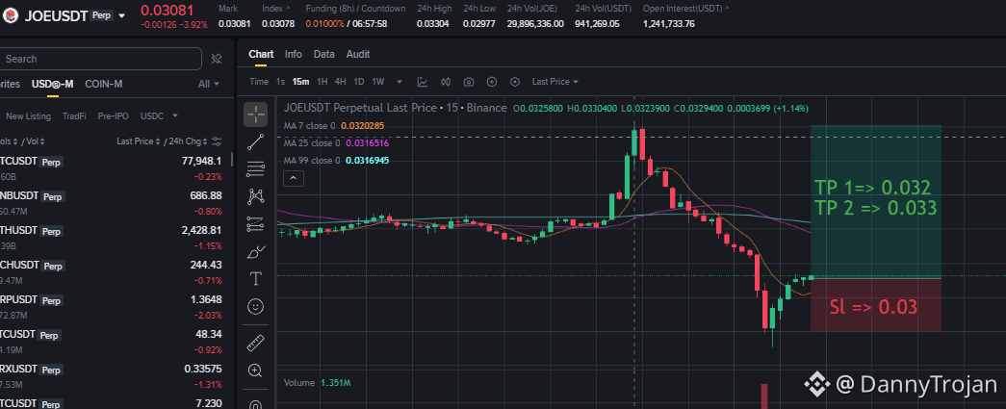1006x409 pixels.
Task: Click the circled dot target icon in toolbar
Action: pos(514,82)
